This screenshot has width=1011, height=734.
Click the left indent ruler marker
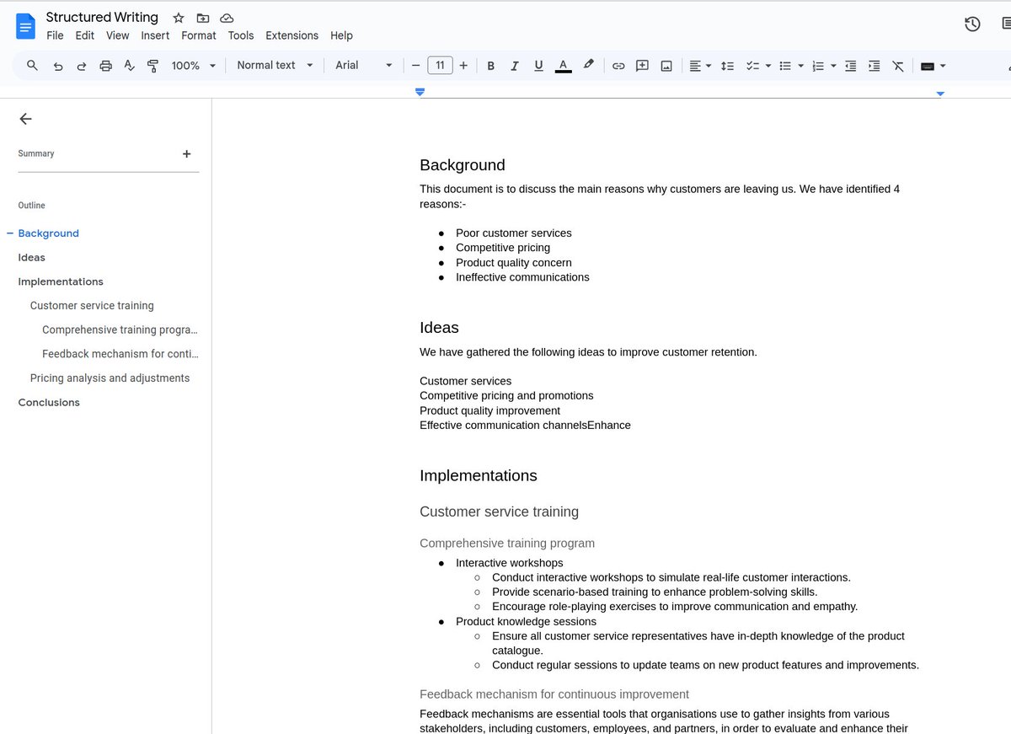tap(420, 92)
